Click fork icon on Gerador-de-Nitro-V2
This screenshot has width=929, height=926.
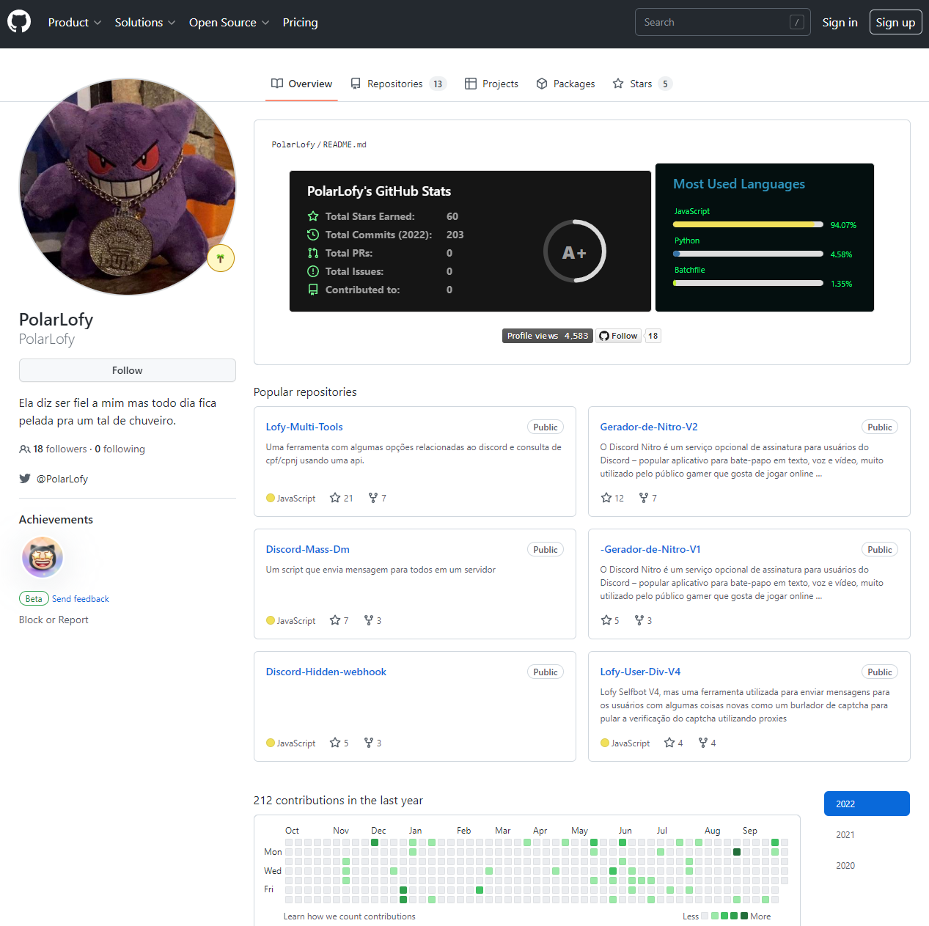point(644,498)
